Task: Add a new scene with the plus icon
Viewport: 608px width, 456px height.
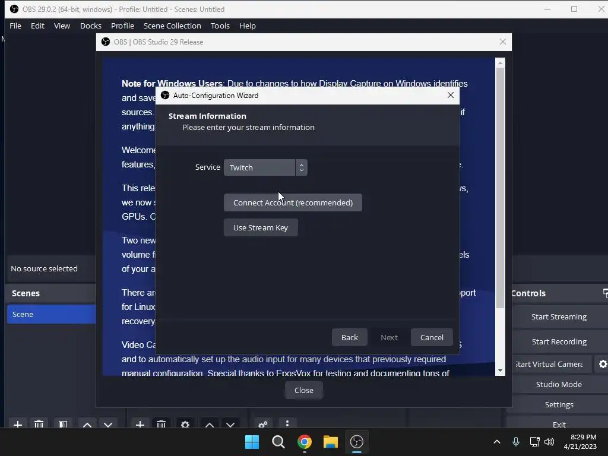Action: (x=17, y=425)
